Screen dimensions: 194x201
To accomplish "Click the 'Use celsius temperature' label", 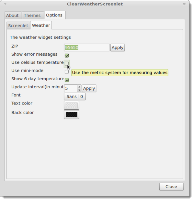I will point(37,62).
